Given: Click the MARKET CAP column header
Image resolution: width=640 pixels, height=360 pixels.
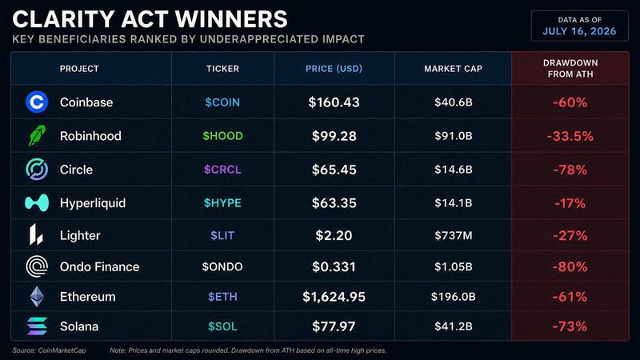Looking at the screenshot, I should pos(453,69).
